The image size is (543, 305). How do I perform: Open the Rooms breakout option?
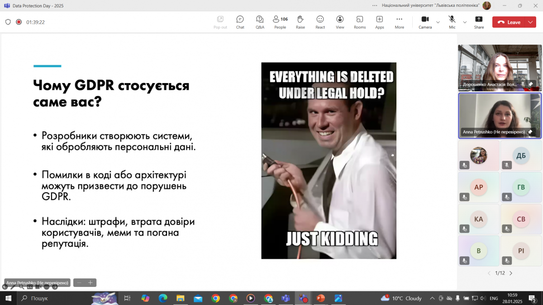[x=360, y=22]
